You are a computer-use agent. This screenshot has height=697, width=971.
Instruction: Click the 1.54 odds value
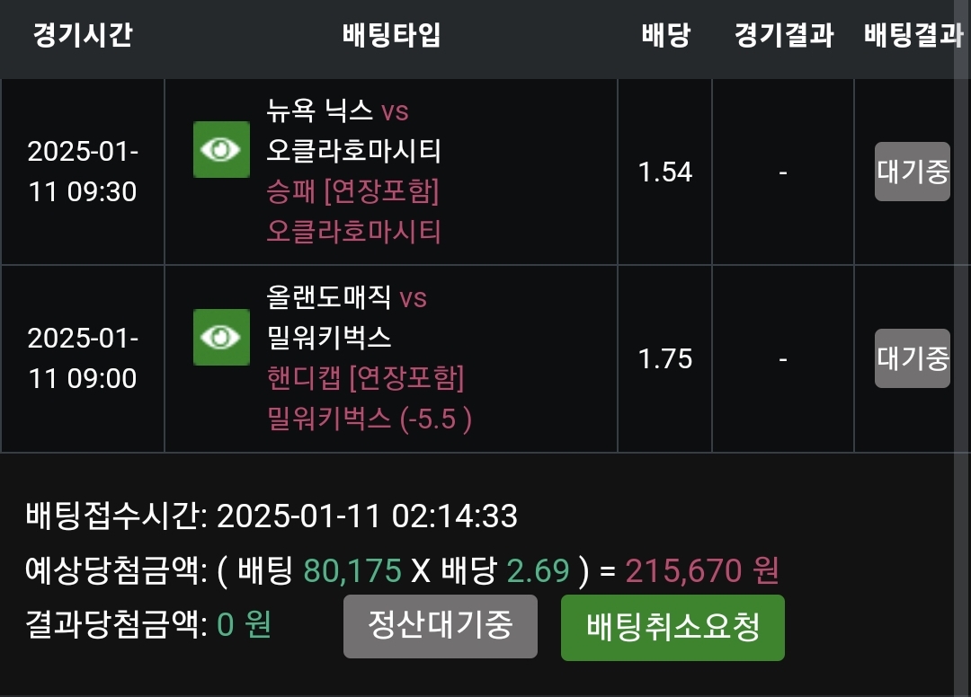point(665,172)
